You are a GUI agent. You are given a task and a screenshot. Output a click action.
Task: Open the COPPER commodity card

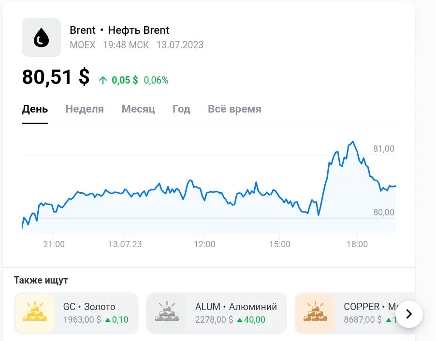tap(354, 313)
